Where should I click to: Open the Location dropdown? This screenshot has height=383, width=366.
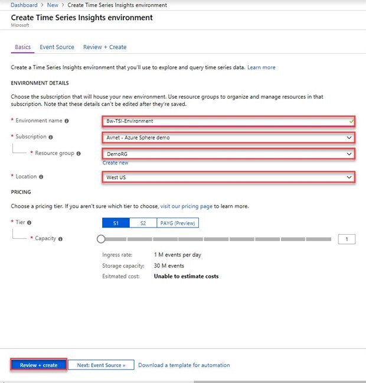[228, 177]
